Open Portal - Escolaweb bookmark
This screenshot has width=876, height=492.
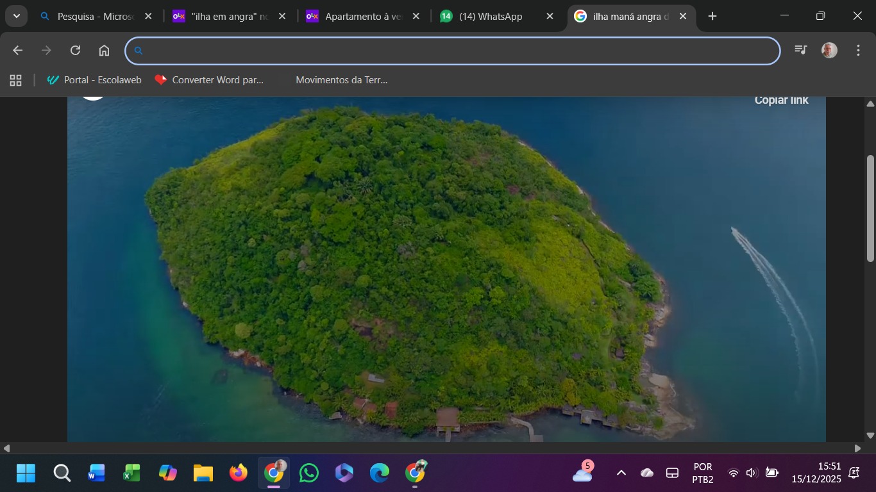[x=94, y=80]
